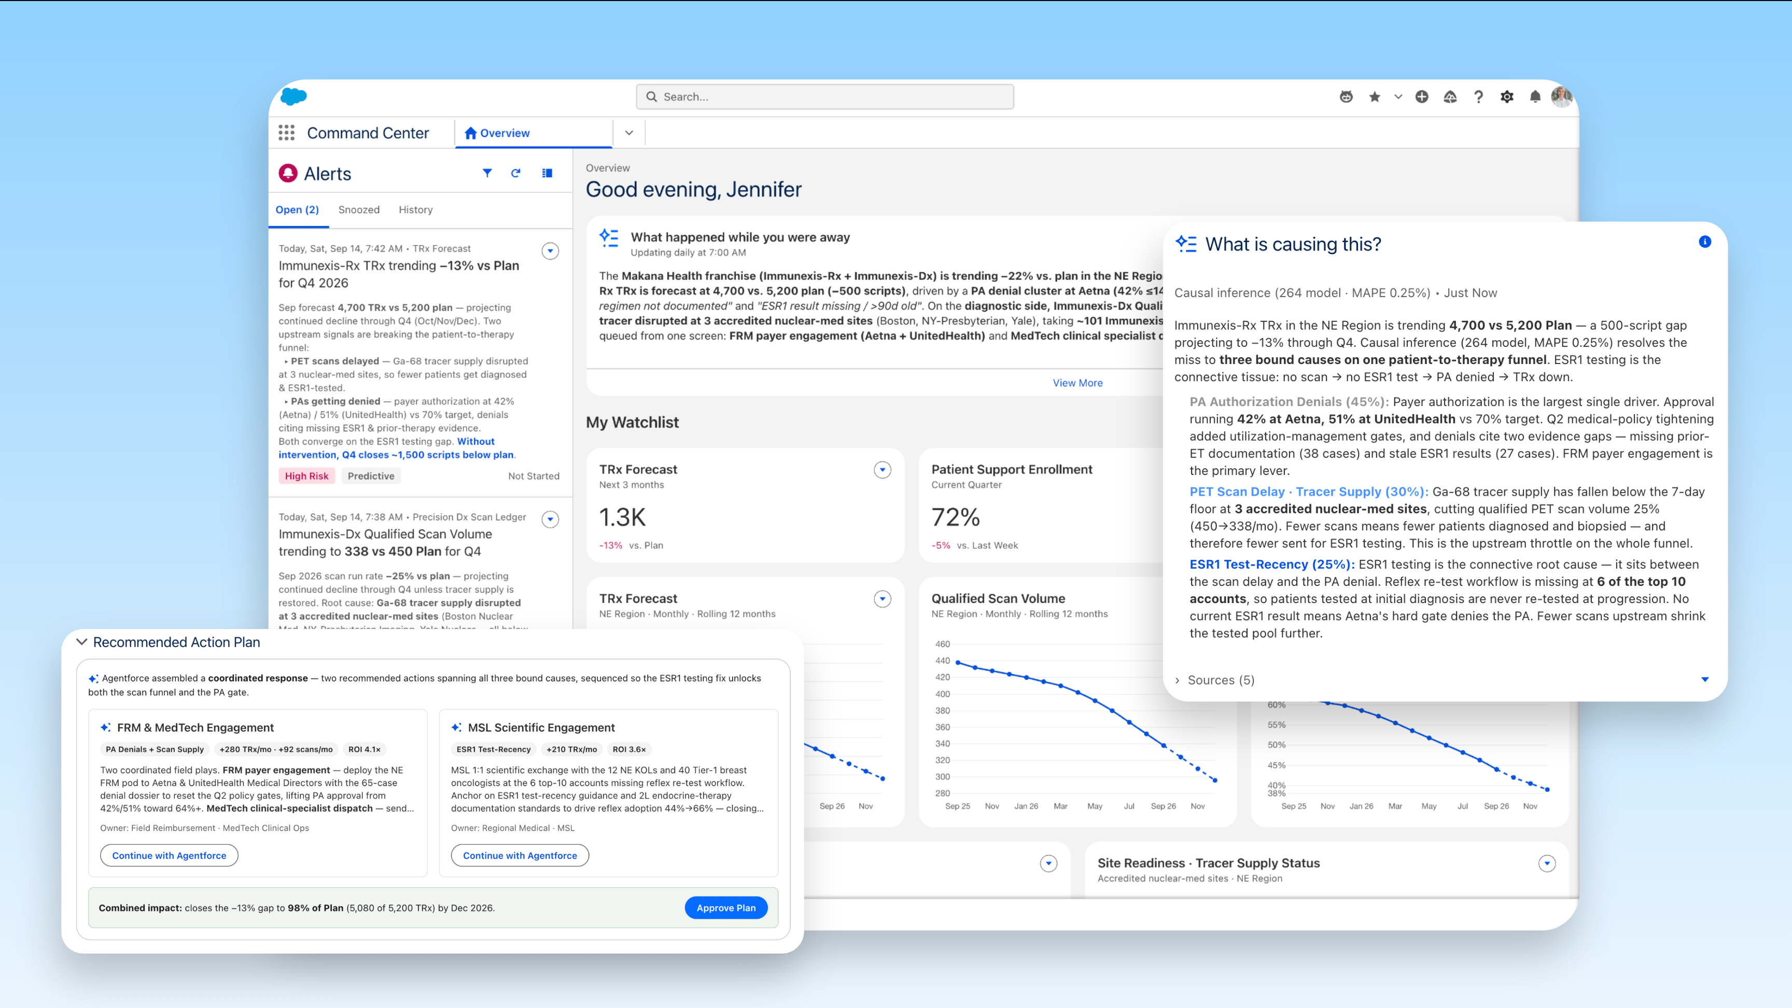Switch to the Open (2) alerts tab
Screen dimensions: 1792x1008
(297, 209)
